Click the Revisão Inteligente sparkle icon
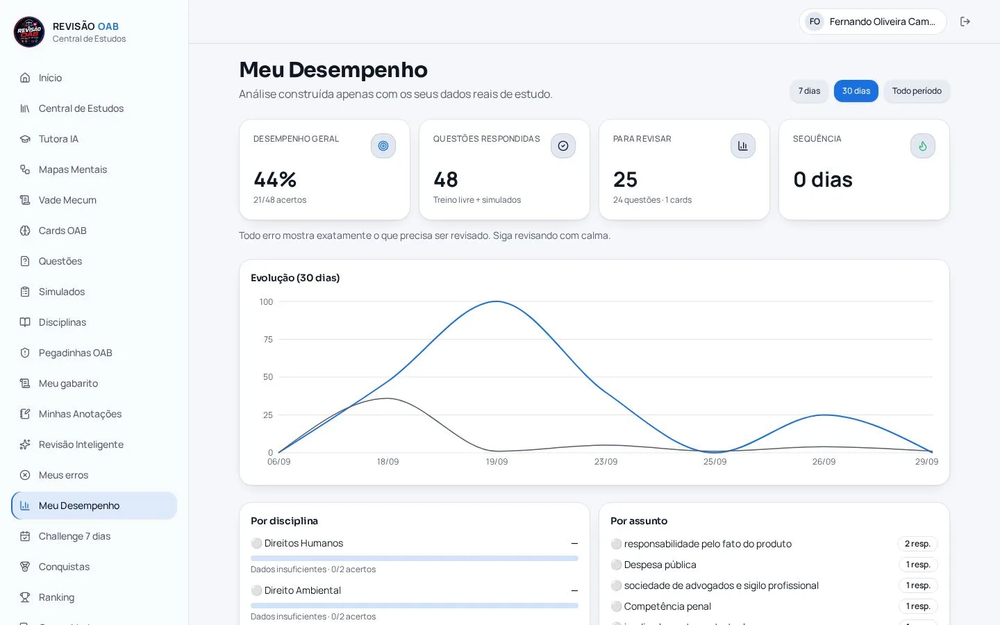The width and height of the screenshot is (1000, 625). pyautogui.click(x=25, y=444)
